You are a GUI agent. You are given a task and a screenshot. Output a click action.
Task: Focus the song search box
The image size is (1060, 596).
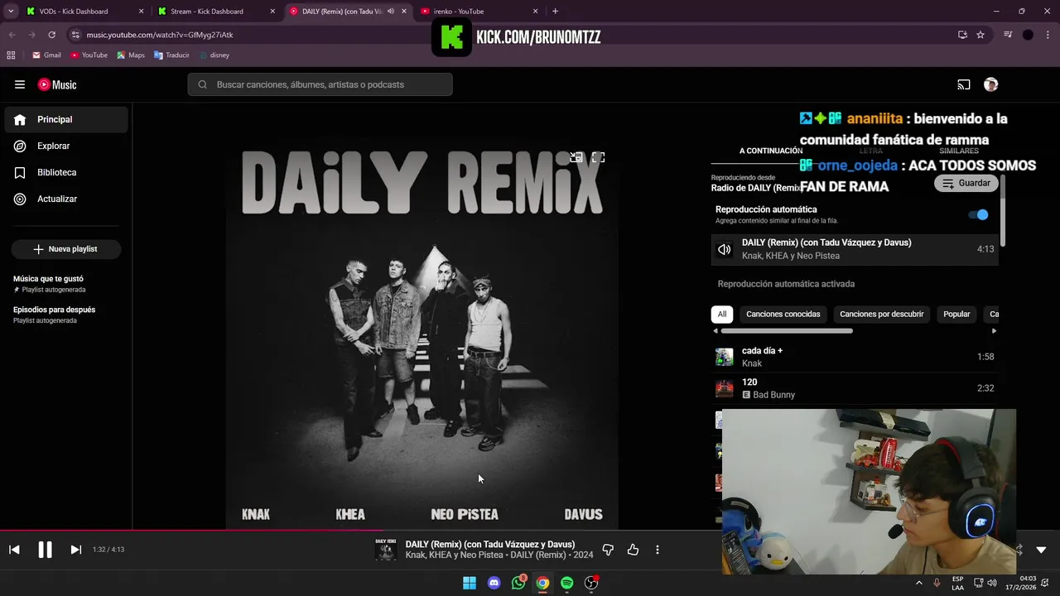point(320,84)
